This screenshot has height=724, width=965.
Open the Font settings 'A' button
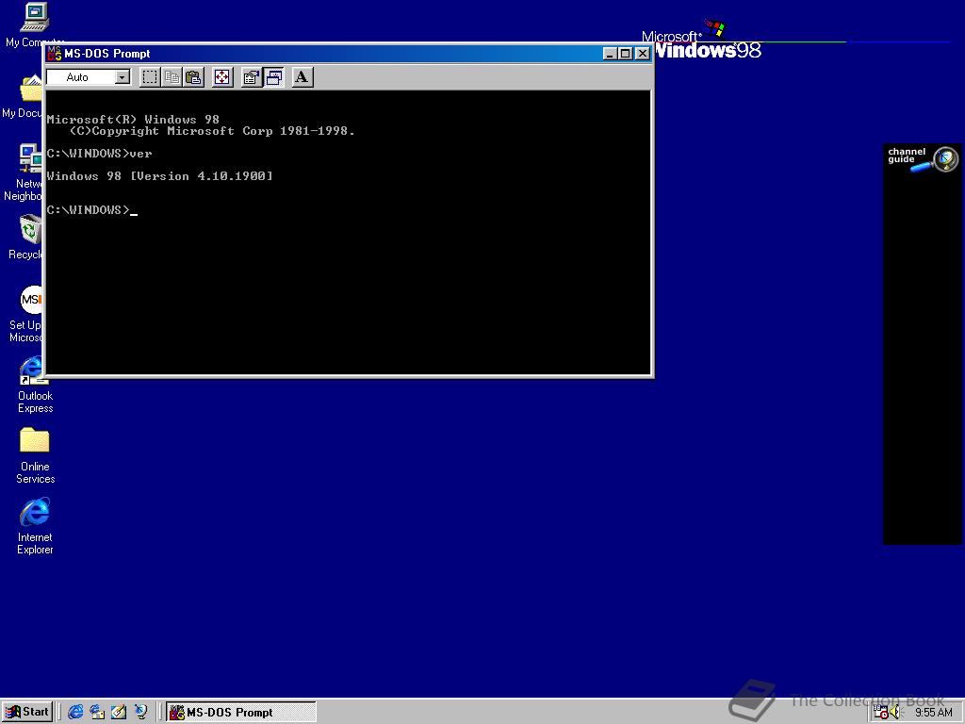point(302,77)
